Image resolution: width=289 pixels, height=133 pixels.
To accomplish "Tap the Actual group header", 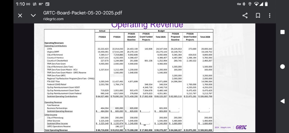I will 102,31.
